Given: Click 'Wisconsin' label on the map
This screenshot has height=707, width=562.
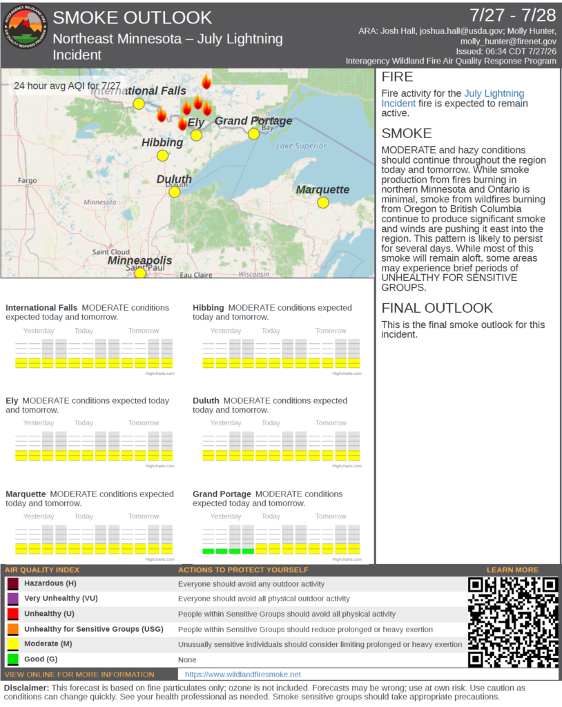Looking at the screenshot, I should tap(254, 274).
